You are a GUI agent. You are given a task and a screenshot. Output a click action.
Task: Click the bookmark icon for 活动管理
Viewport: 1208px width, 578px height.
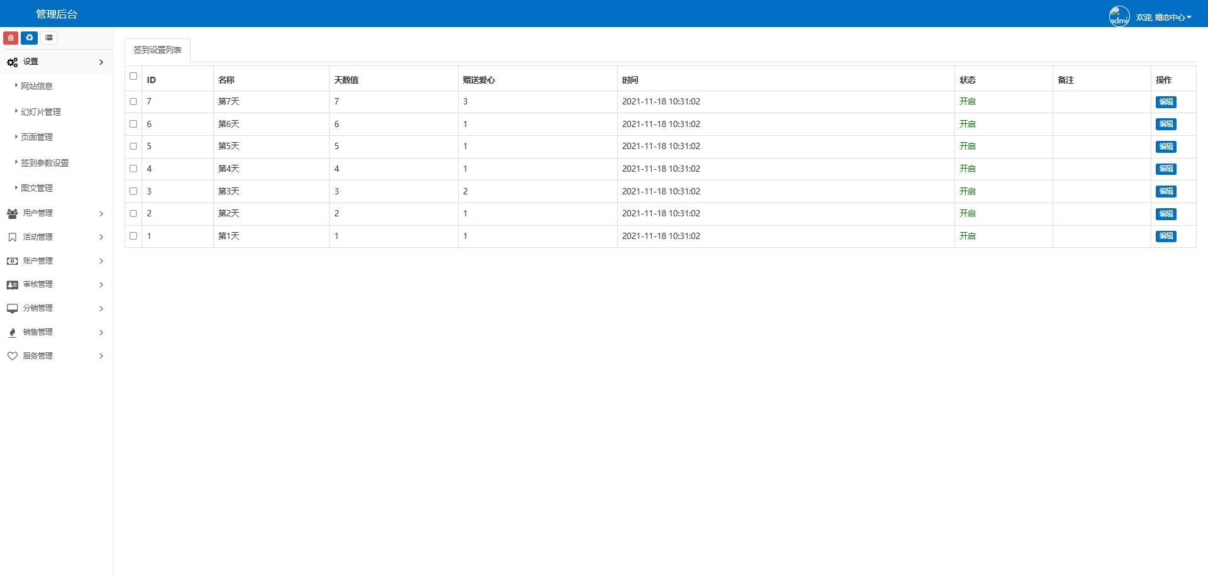[12, 237]
